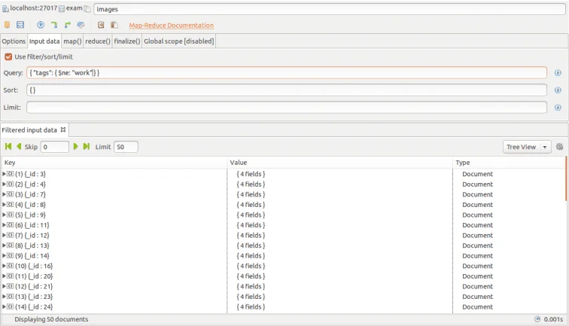Expand document (8) with _id : 13
The image size is (569, 326).
click(4, 245)
